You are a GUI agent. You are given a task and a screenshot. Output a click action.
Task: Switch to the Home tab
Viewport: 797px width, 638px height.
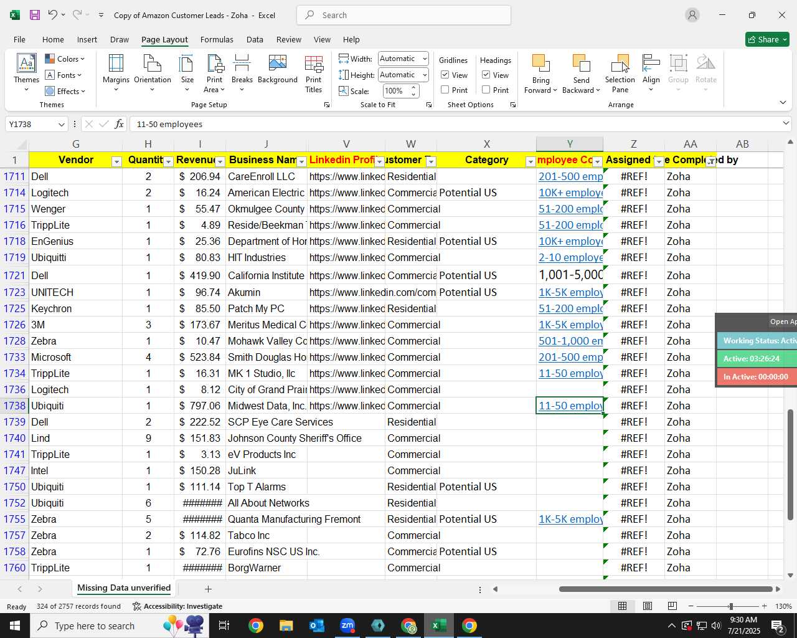53,39
